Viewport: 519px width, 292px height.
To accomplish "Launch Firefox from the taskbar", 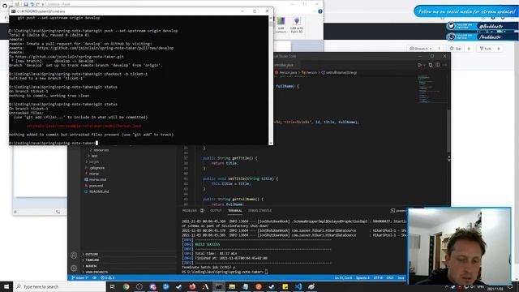I will [192, 286].
